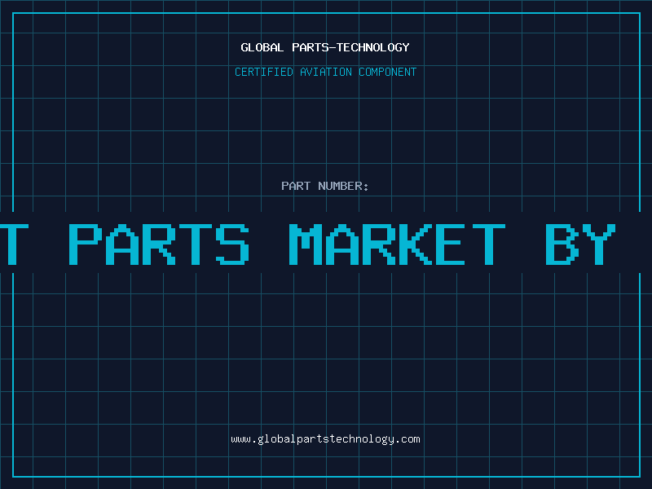This screenshot has width=652, height=489.
Task: Click the GLOBAL PARTS-TECHNOLOGY heading
Action: pyautogui.click(x=325, y=47)
